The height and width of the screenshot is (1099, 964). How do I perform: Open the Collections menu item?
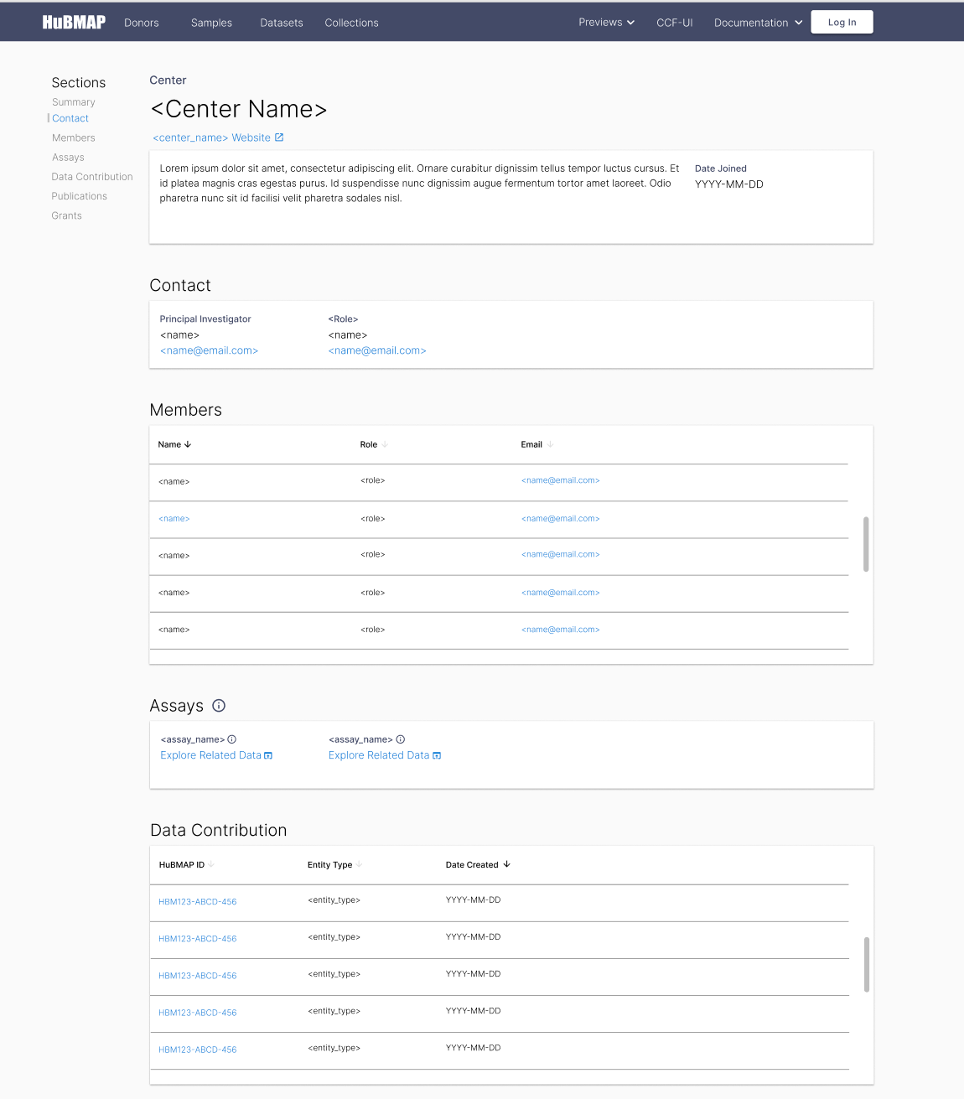pos(352,23)
